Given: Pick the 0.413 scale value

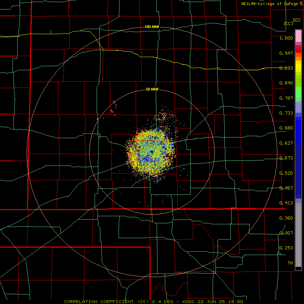Looking at the screenshot, I should click(286, 203).
